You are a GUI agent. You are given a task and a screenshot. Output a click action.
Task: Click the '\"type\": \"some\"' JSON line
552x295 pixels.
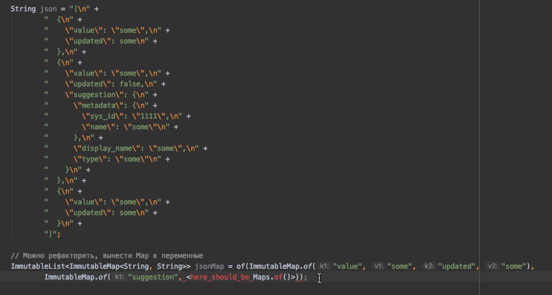click(x=107, y=159)
